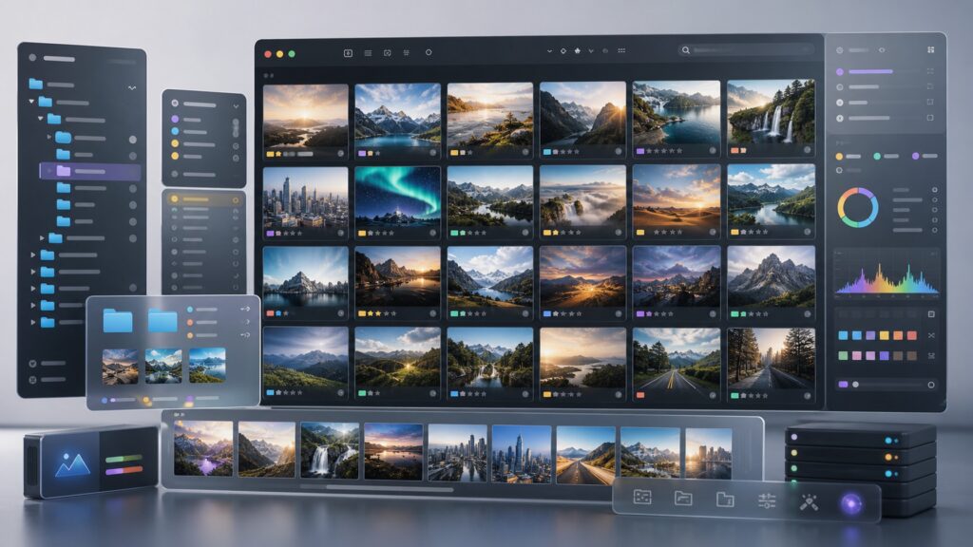
Task: Collapse the nested expanded folder on the tree's second level
Action: coord(40,118)
